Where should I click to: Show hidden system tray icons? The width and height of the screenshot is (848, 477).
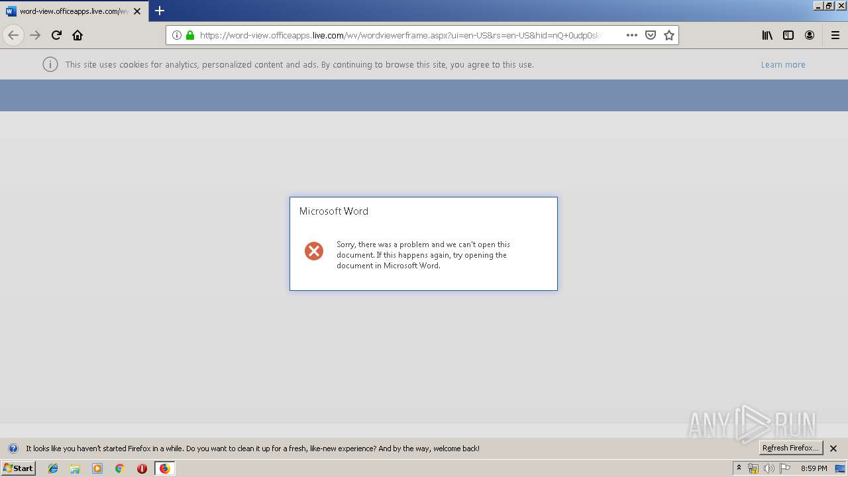[739, 468]
